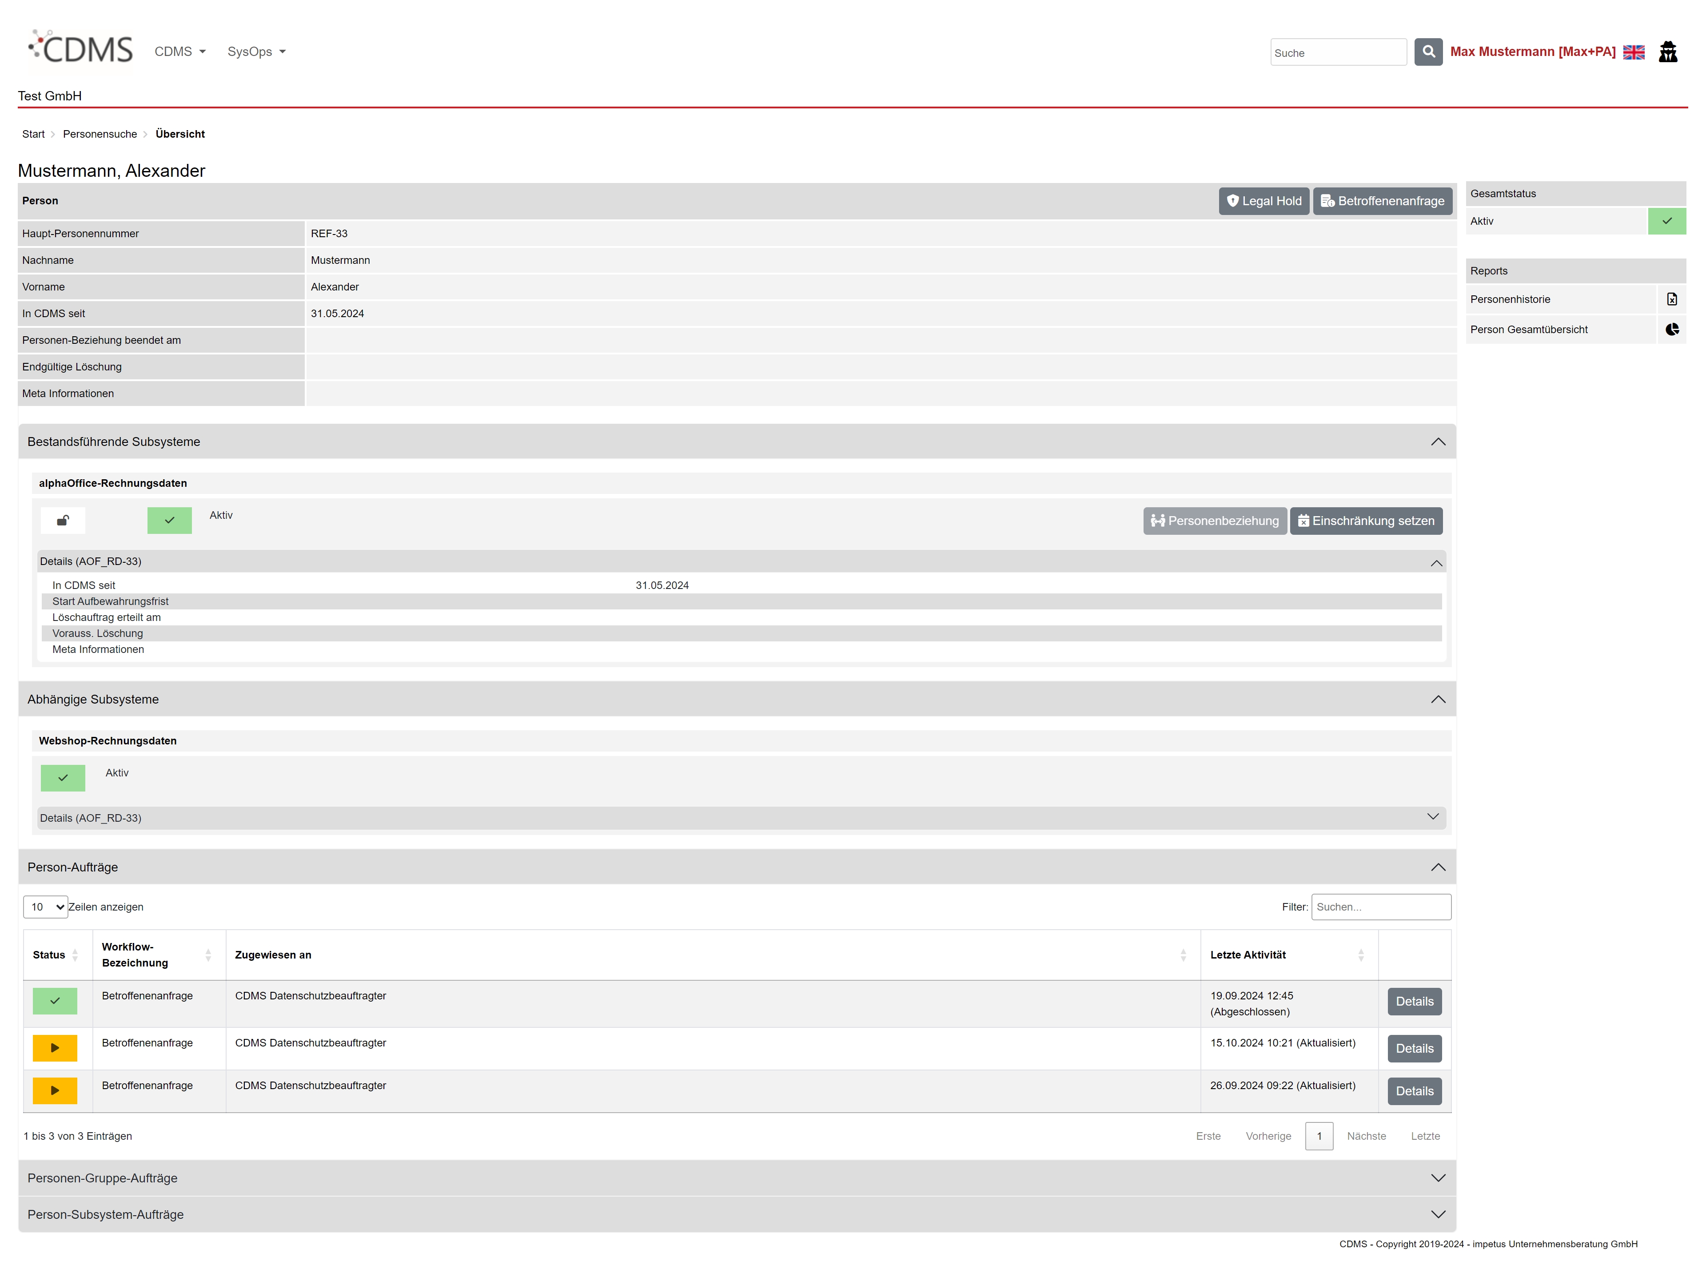Click the CDMS logo
1706x1273 pixels.
tap(81, 49)
